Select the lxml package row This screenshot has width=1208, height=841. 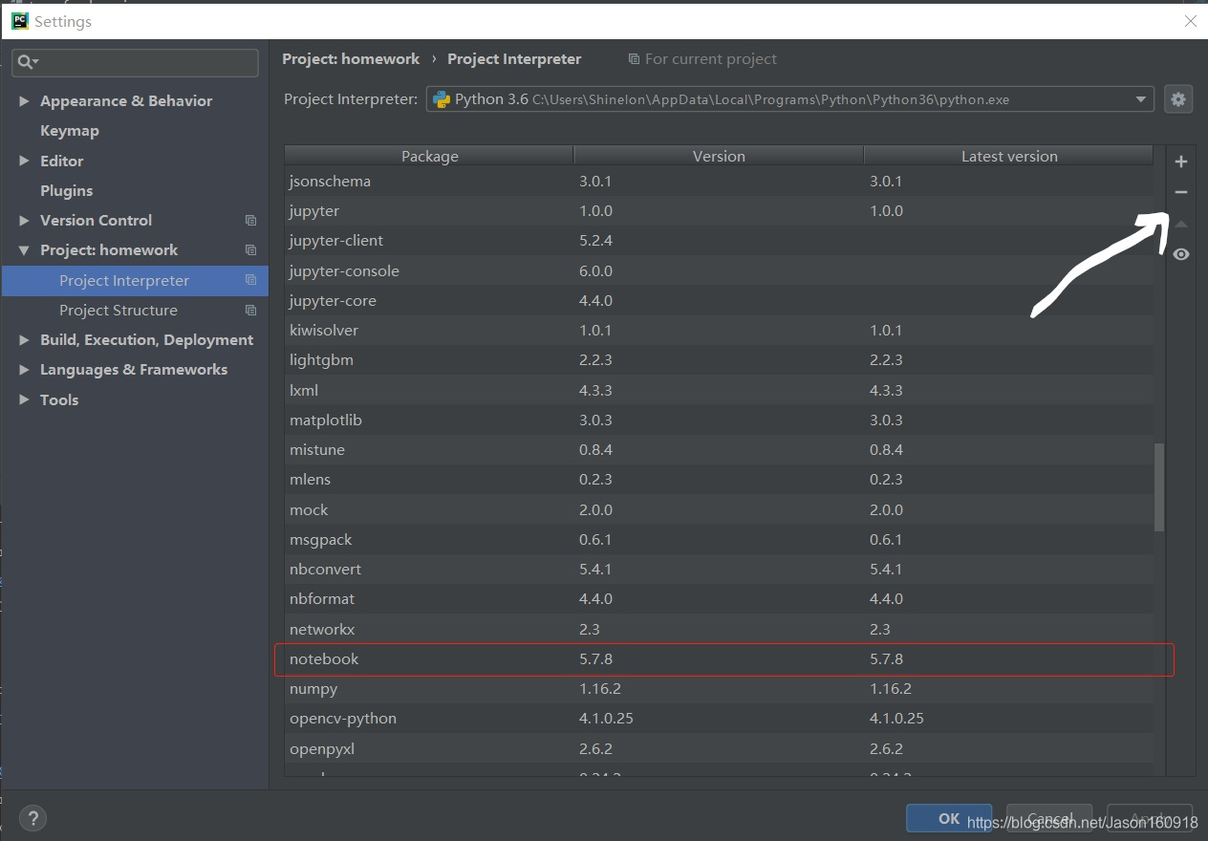[719, 391]
